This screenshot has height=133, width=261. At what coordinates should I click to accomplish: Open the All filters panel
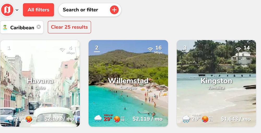(38, 10)
